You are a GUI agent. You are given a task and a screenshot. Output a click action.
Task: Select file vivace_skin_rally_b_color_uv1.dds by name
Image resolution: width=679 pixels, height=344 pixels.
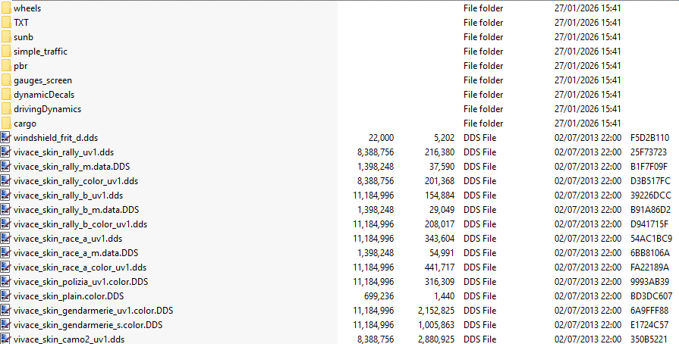click(80, 224)
